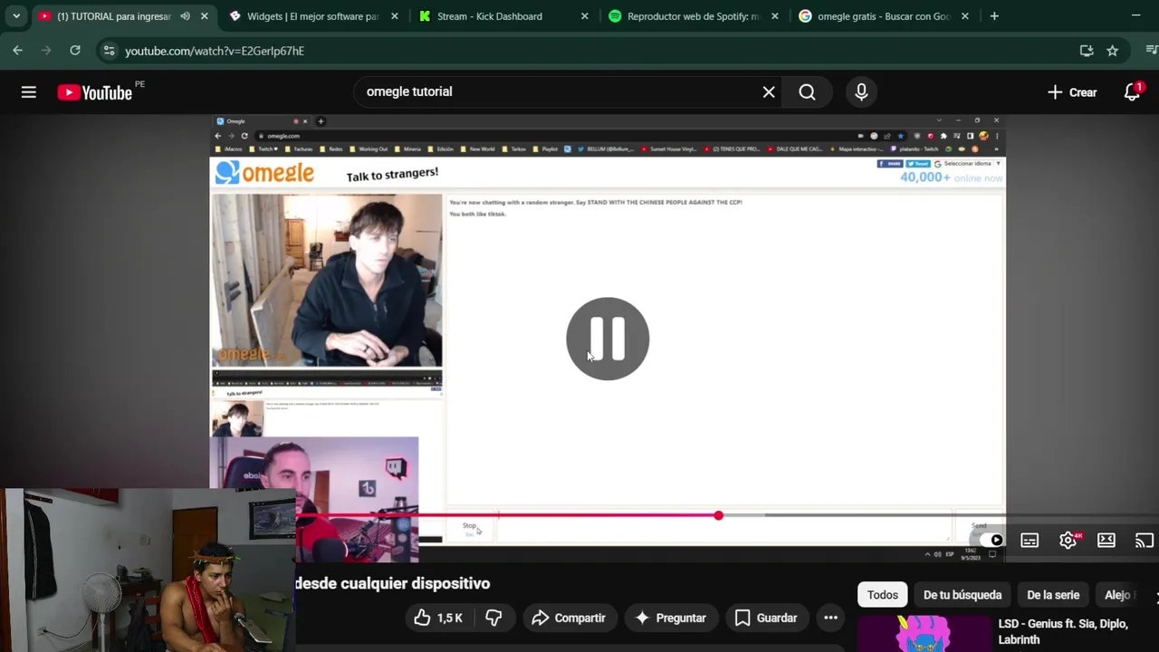Close the Spotify tab
The height and width of the screenshot is (652, 1159).
pyautogui.click(x=774, y=16)
